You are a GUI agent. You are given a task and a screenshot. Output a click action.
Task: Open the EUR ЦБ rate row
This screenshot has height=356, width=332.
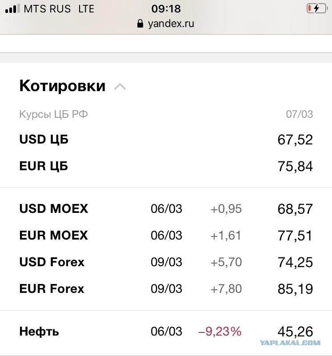pyautogui.click(x=166, y=166)
